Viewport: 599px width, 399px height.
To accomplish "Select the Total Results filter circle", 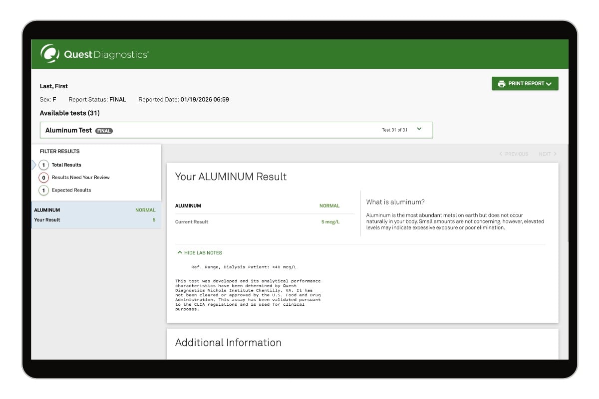I will point(44,165).
